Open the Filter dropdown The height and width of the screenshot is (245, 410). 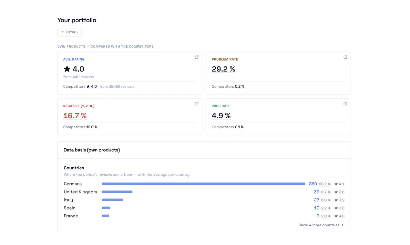[69, 32]
